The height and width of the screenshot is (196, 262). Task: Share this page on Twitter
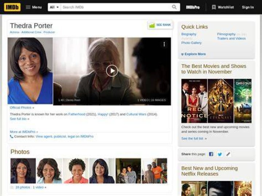(x=220, y=154)
